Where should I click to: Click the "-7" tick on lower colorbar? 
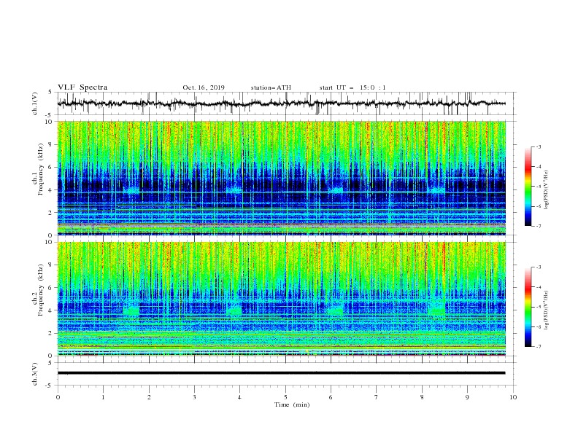(538, 347)
